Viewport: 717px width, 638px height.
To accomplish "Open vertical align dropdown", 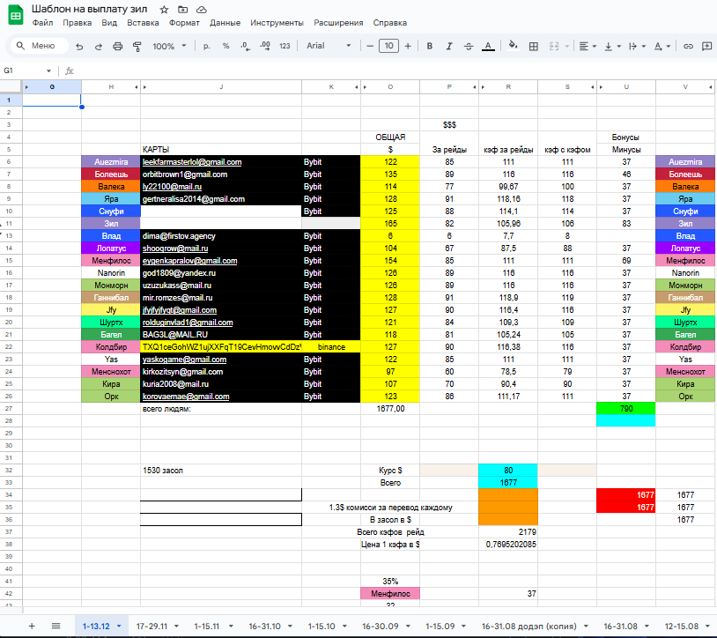I will coord(612,46).
